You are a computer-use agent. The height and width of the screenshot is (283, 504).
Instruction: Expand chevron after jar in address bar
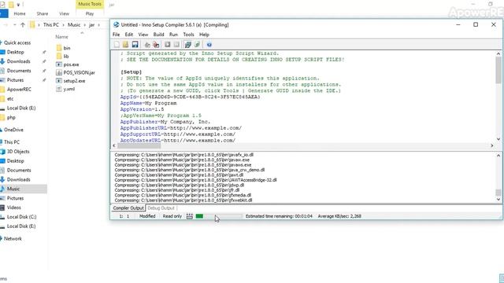(x=98, y=24)
